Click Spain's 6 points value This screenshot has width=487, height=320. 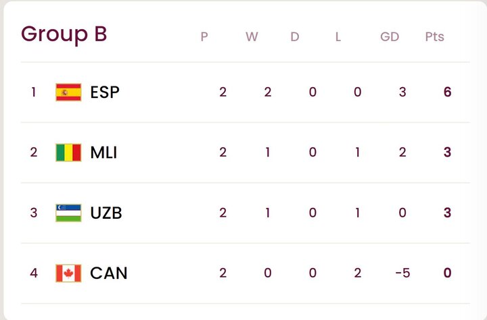447,92
